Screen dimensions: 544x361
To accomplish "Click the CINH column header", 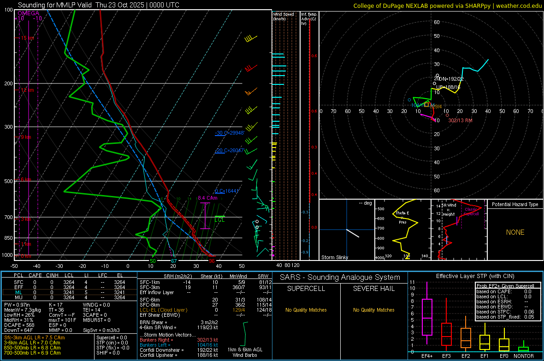I will pos(52,275).
